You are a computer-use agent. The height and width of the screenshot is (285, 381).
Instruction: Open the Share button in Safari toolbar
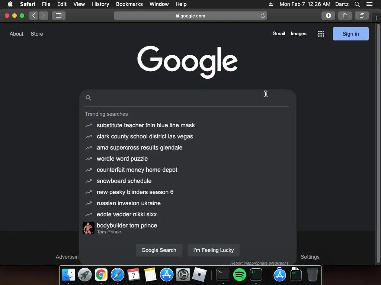(345, 16)
